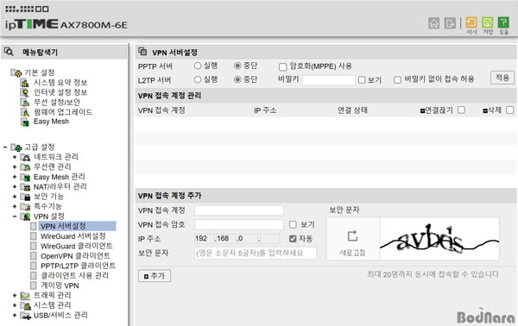This screenshot has height=326, width=518.
Task: Click the 비밀키 input field
Action: [329, 80]
